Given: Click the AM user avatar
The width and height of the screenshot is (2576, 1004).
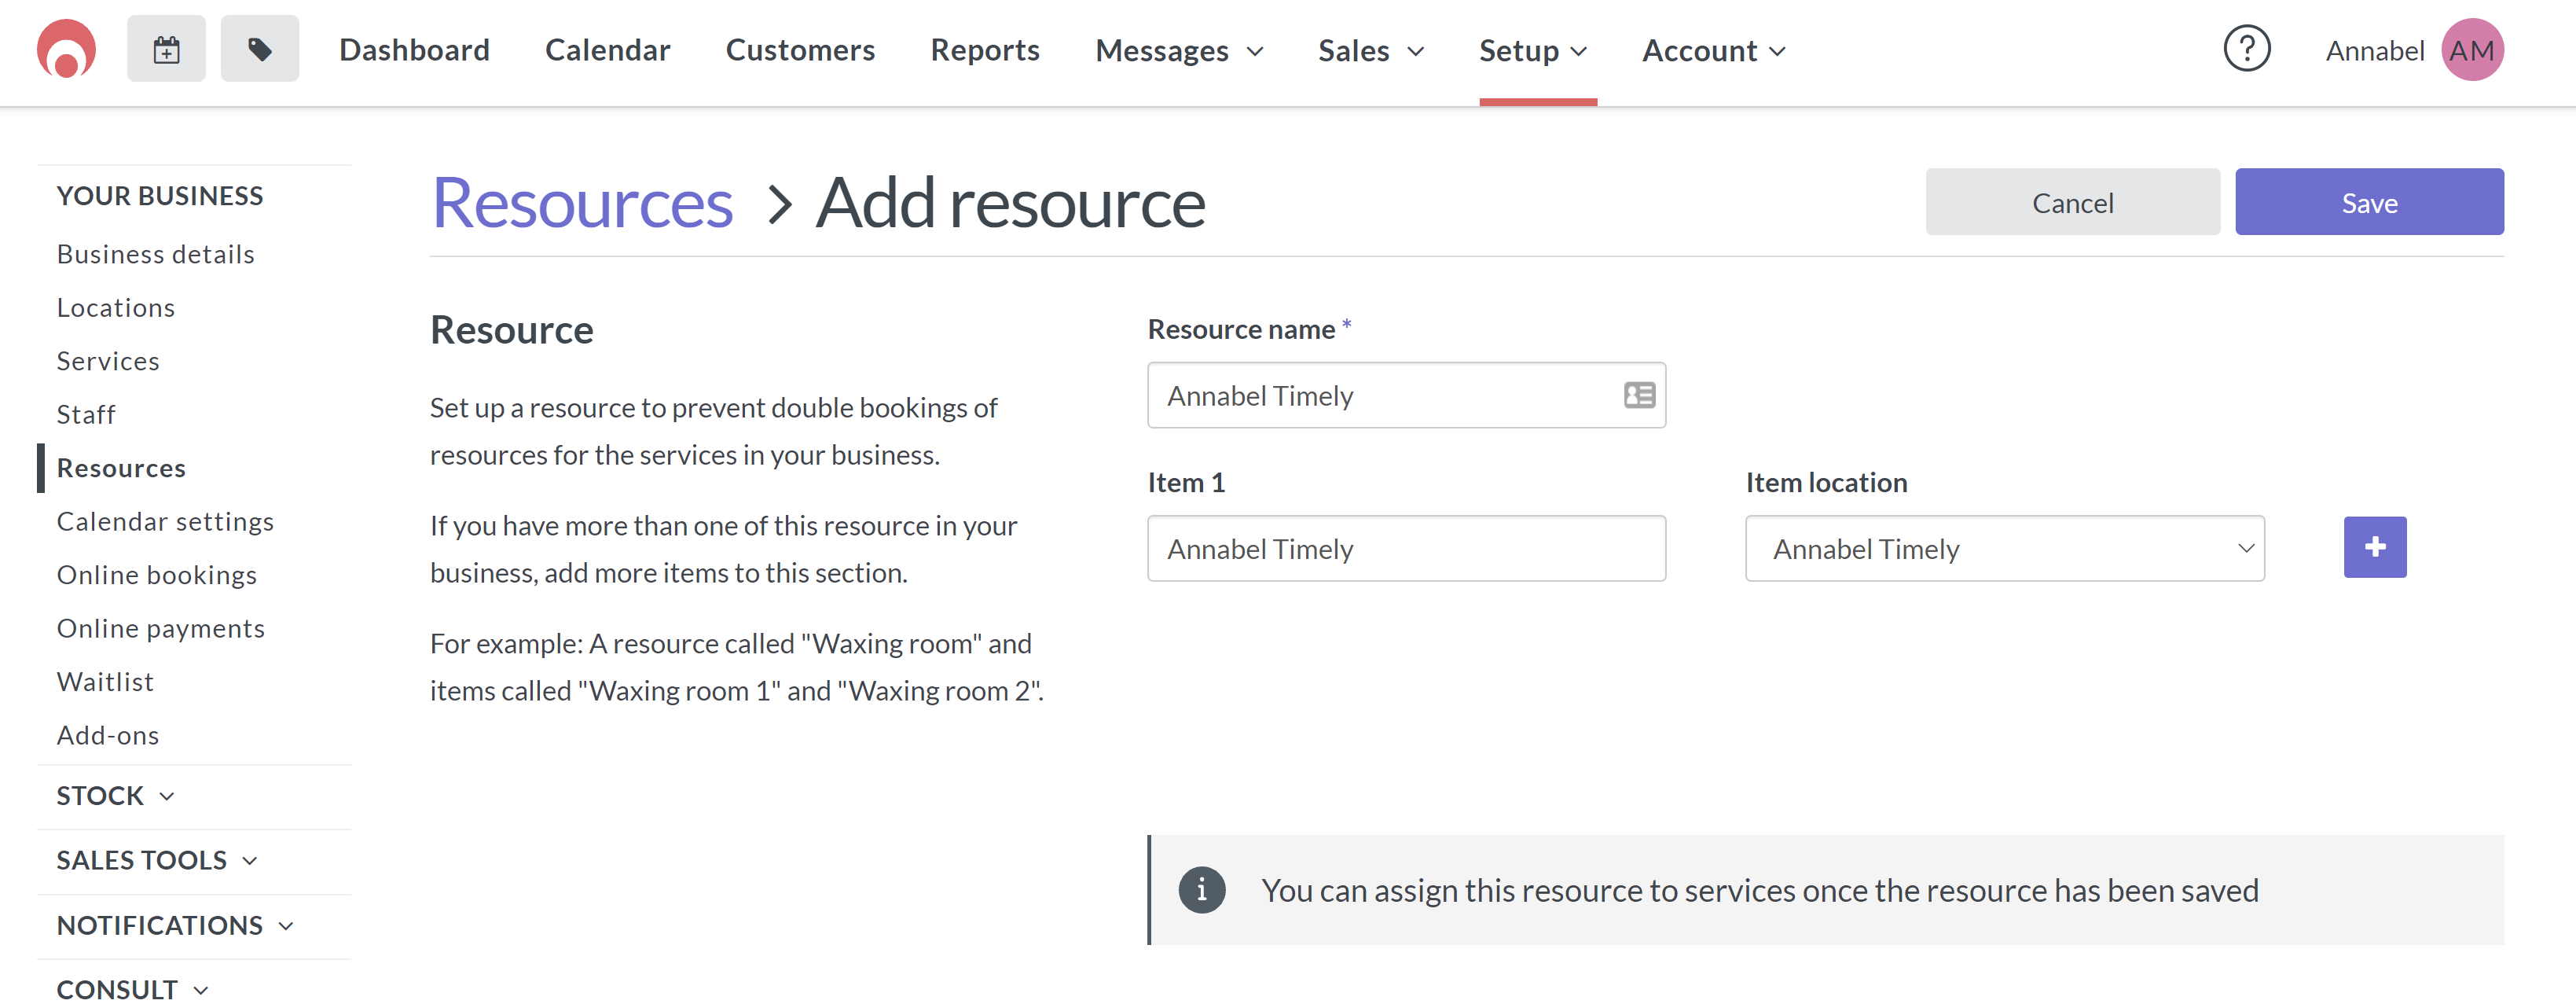Looking at the screenshot, I should coord(2472,50).
